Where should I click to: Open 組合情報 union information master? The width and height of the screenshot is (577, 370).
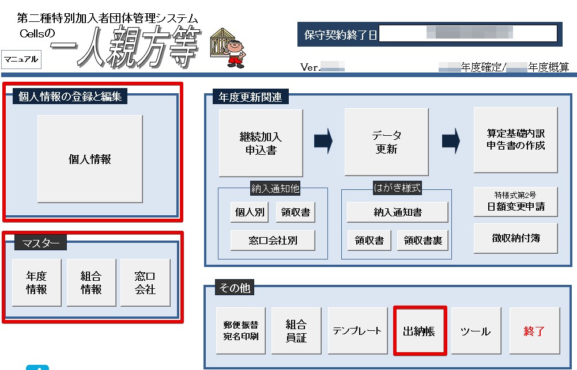[90, 282]
